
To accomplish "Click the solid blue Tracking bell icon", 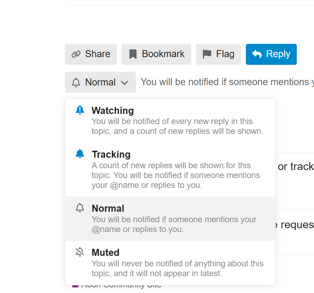I will click(80, 154).
